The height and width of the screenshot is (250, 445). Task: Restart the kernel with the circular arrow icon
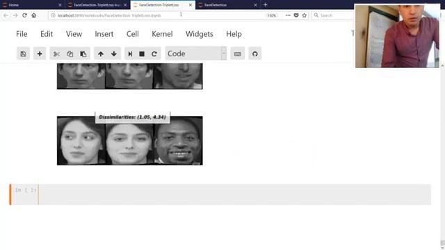[x=154, y=53]
